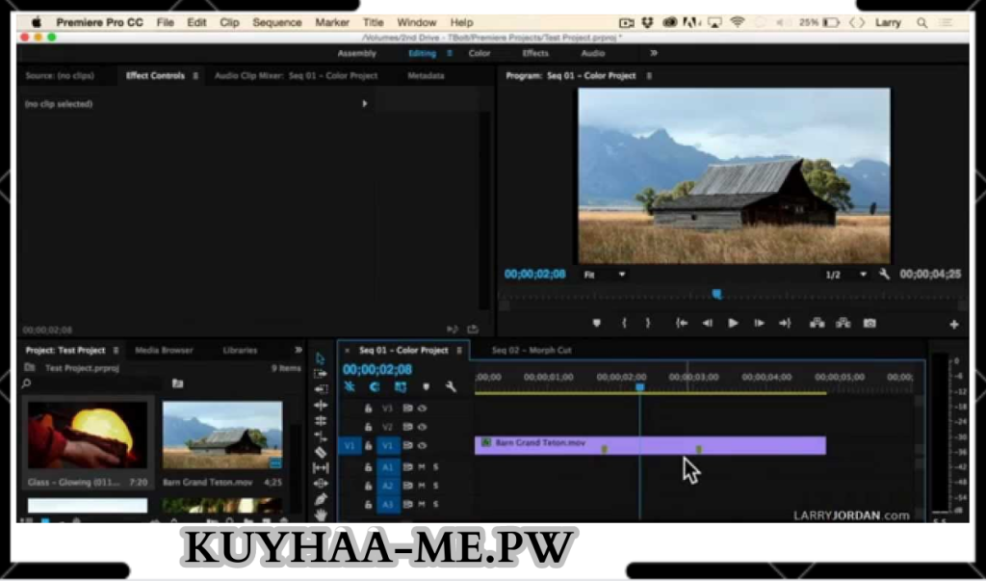Open the Fit zoom level dropdown
Image resolution: width=986 pixels, height=581 pixels.
click(605, 275)
